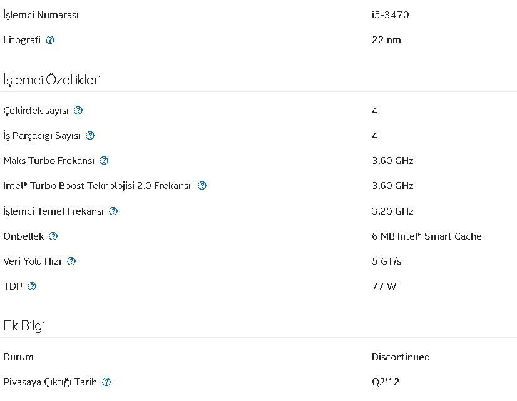Click the İşlemci Özellikleri section heading
The width and height of the screenshot is (517, 401).
pyautogui.click(x=52, y=80)
